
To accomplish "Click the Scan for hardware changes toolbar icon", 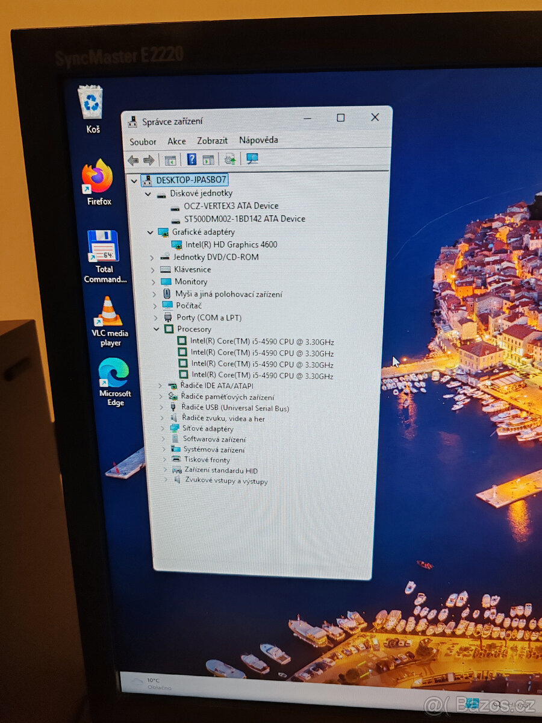I will click(x=230, y=159).
